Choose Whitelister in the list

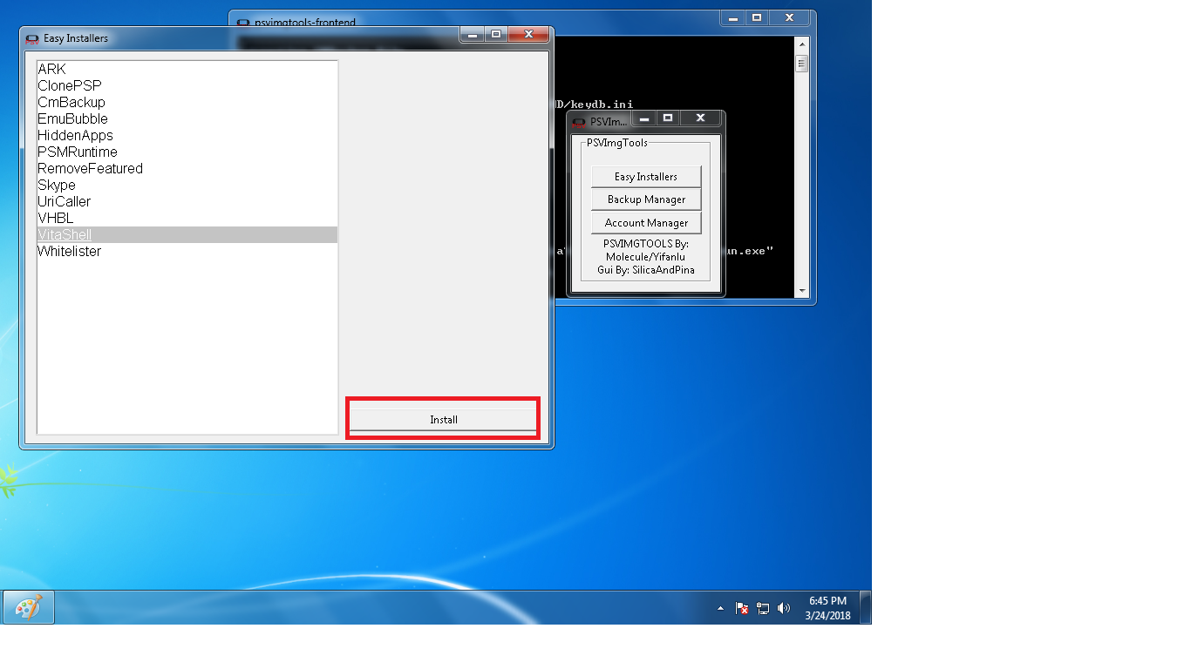(69, 252)
